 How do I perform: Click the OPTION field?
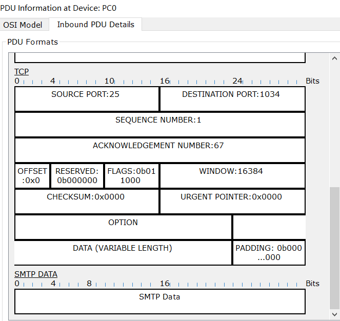click(x=123, y=227)
